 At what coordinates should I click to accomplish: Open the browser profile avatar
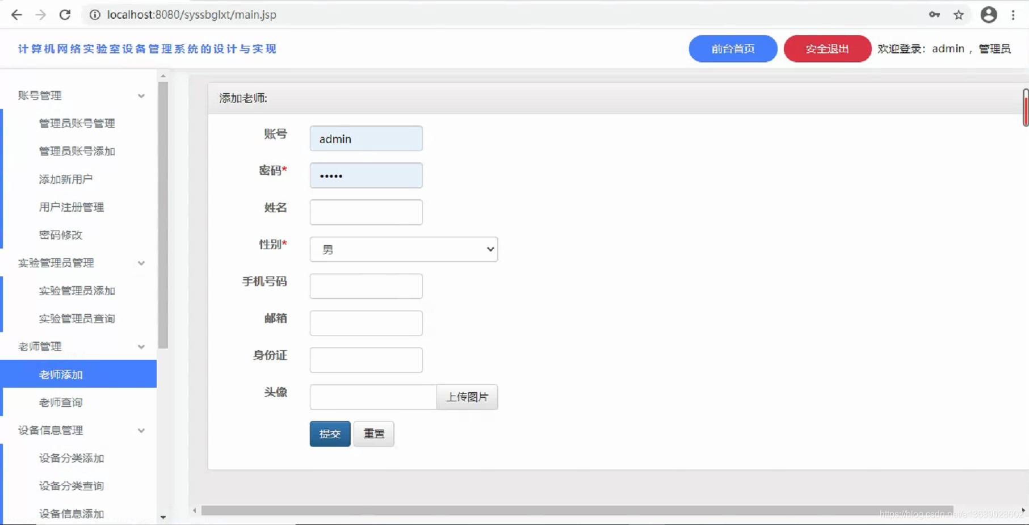coord(989,15)
